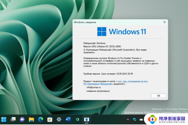Image resolution: width=188 pixels, height=125 pixels.
Task: Select the active winver taskbar icon
Action: click(x=87, y=119)
